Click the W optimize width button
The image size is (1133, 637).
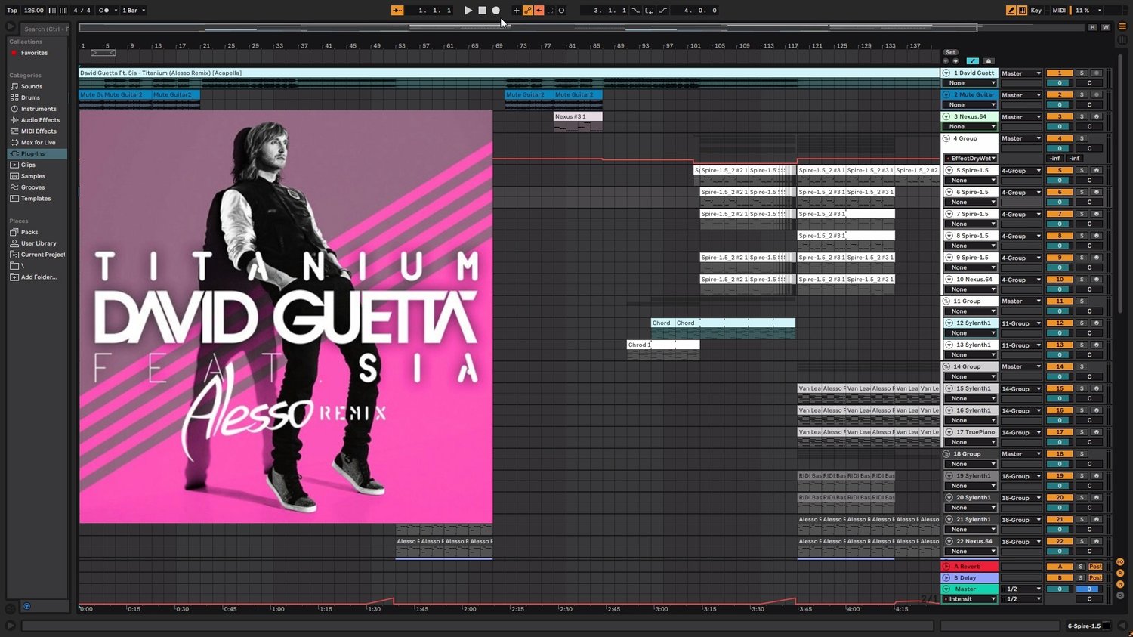pyautogui.click(x=1106, y=27)
